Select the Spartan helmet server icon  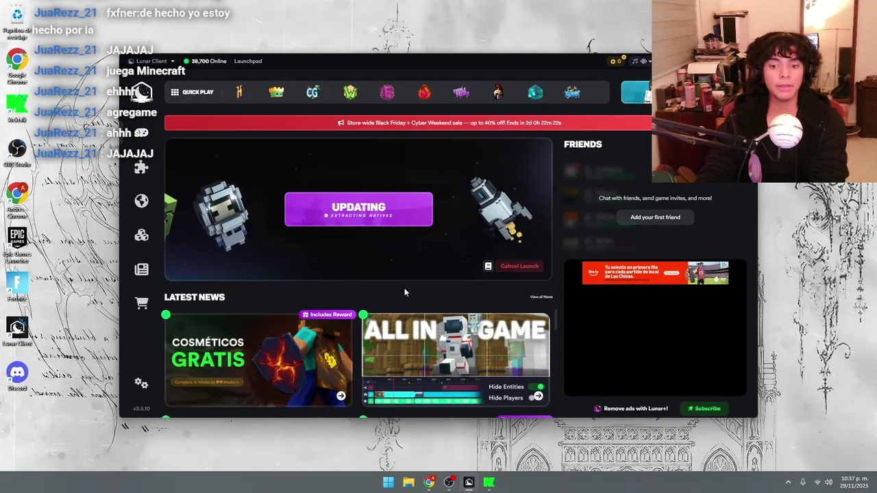pos(498,92)
